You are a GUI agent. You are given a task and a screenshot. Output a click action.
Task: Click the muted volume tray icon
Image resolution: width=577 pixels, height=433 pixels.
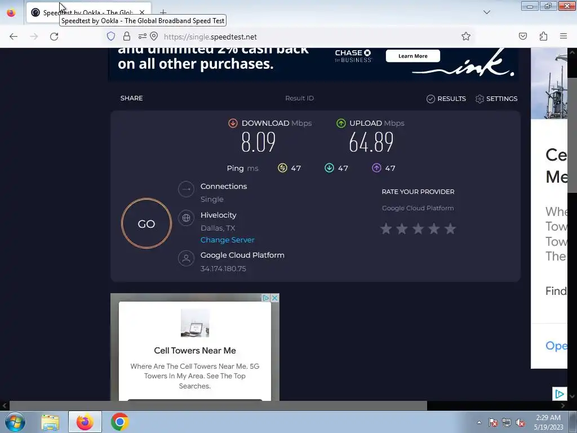(x=520, y=422)
